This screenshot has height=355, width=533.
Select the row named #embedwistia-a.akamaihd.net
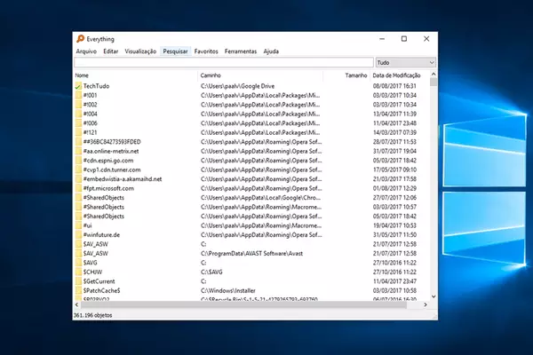coord(252,179)
